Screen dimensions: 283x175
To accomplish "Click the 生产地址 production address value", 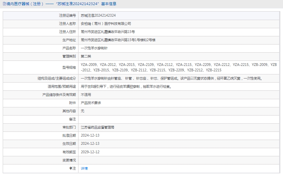I will pyautogui.click(x=118, y=40).
